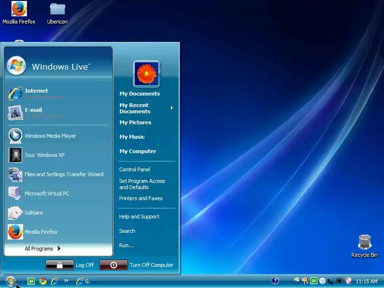Click the orange flower user picture

pos(146,74)
